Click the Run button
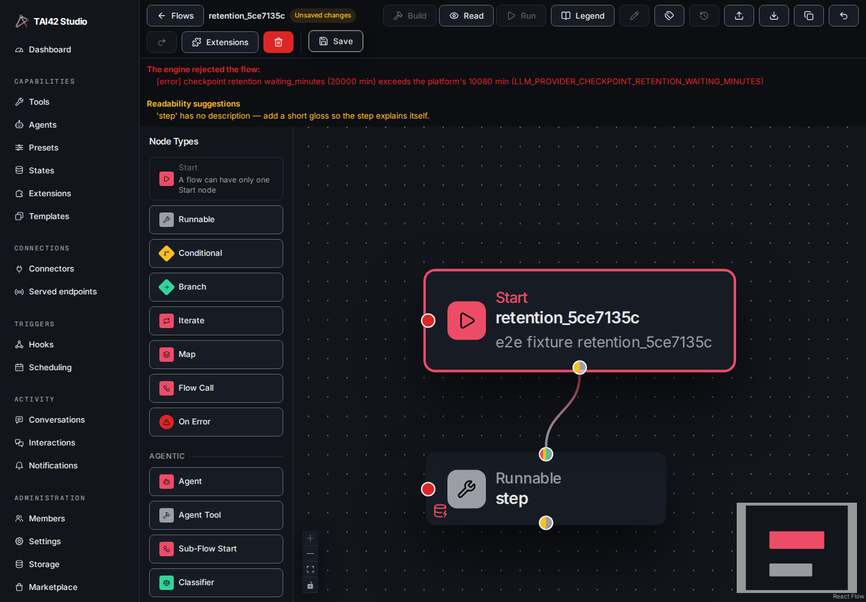The height and width of the screenshot is (602, 866). click(x=521, y=16)
